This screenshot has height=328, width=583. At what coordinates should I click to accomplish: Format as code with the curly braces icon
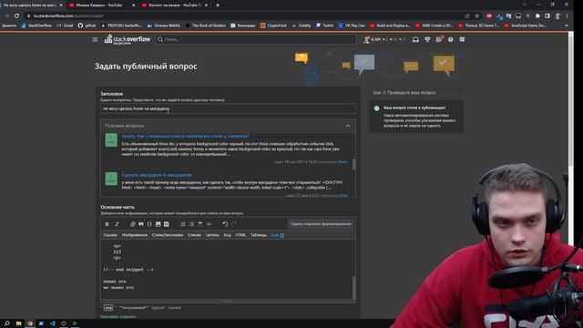(149, 224)
